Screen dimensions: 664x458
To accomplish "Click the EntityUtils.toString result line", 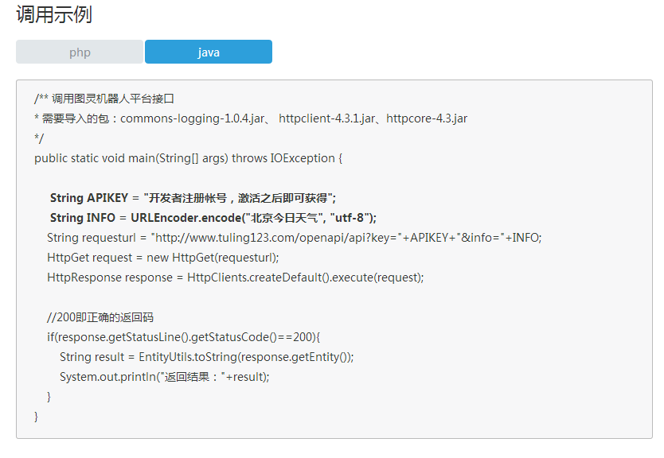I will [207, 357].
